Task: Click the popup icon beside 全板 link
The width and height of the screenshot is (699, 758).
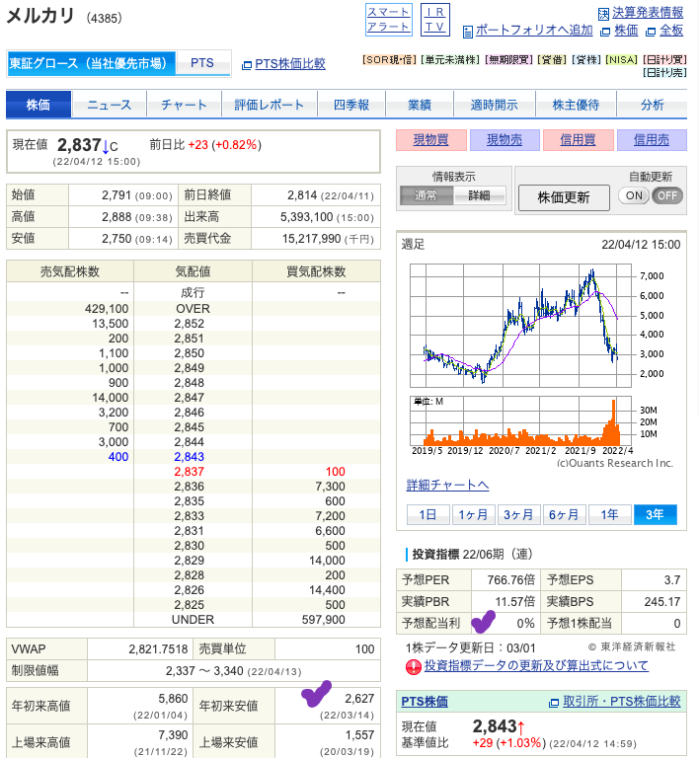Action: 651,32
